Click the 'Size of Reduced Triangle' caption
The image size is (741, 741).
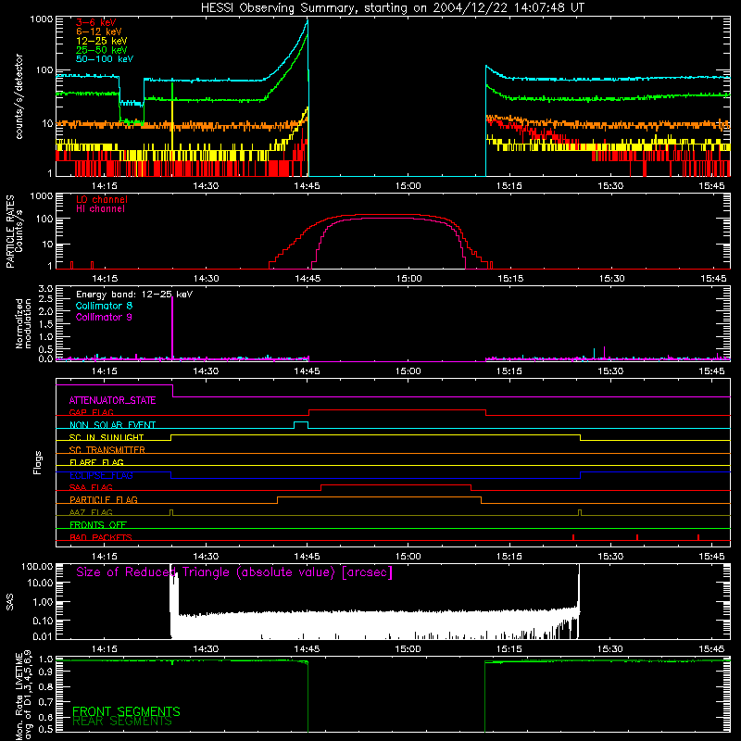point(234,572)
